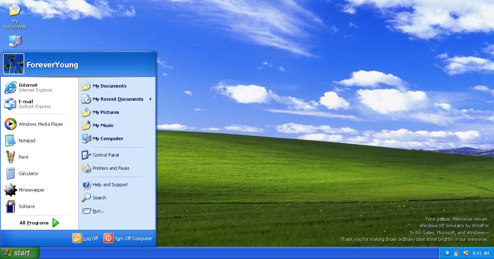The image size is (494, 259).
Task: Open the My Pictures folder
Action: pyautogui.click(x=117, y=112)
